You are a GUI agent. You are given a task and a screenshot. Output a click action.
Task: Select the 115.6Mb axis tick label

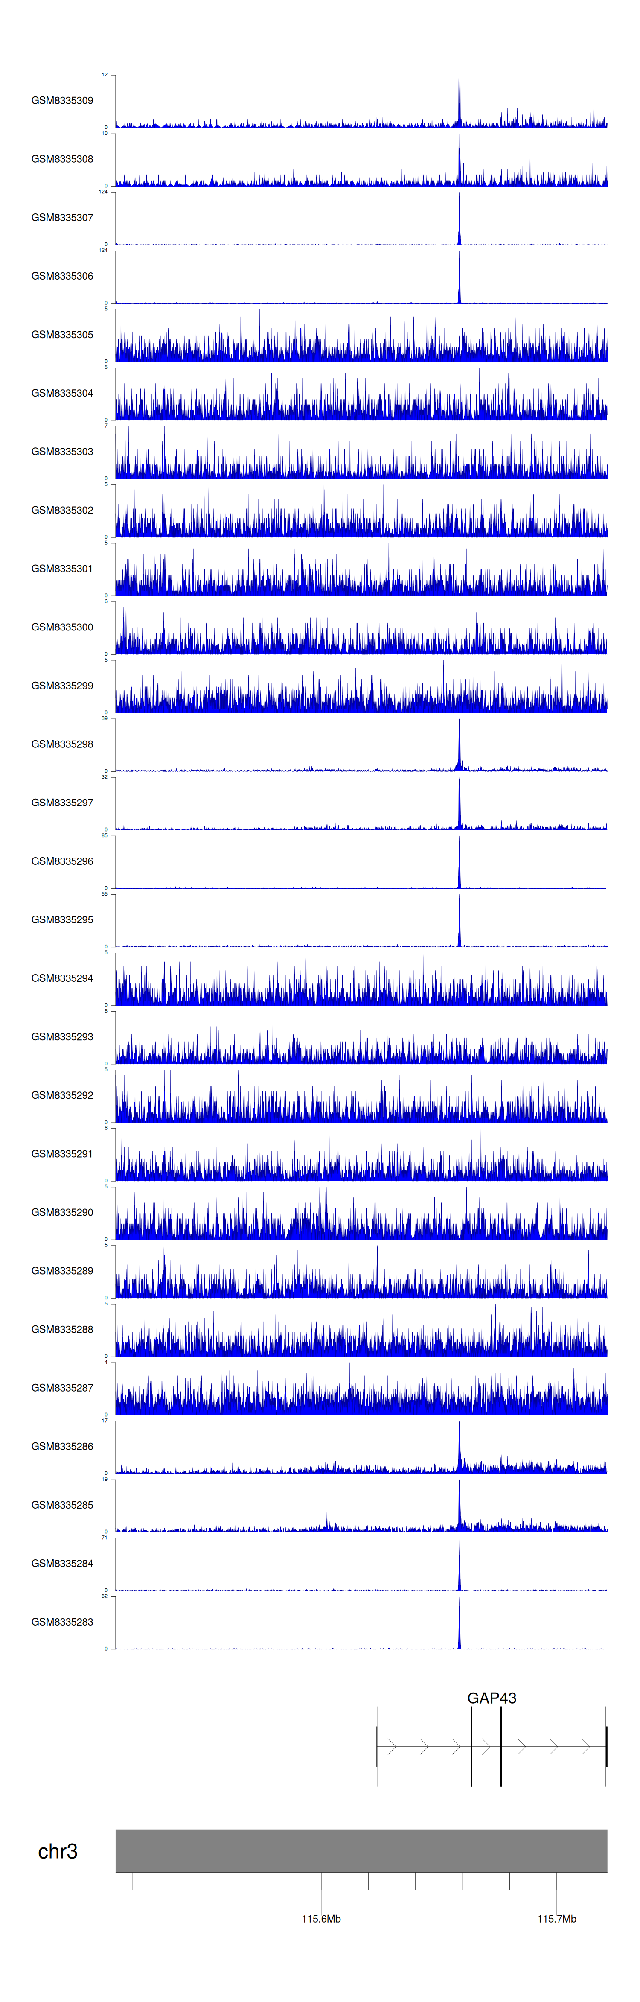click(321, 1919)
